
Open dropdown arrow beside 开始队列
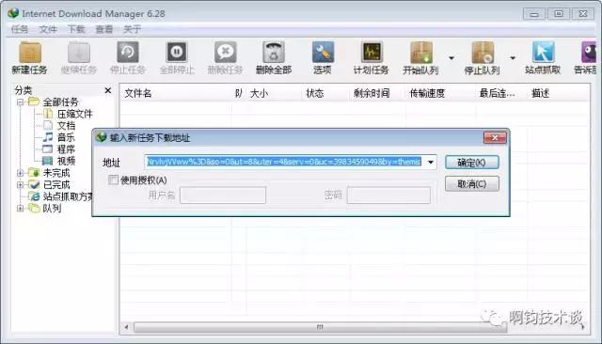point(451,58)
